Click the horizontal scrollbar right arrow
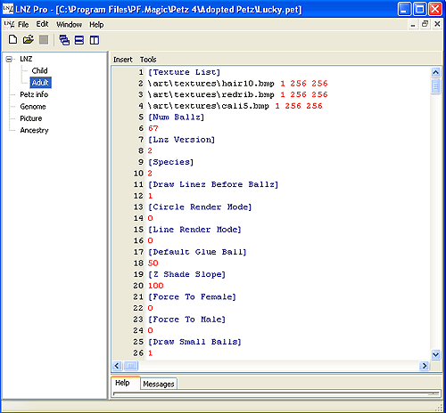 tap(425, 366)
